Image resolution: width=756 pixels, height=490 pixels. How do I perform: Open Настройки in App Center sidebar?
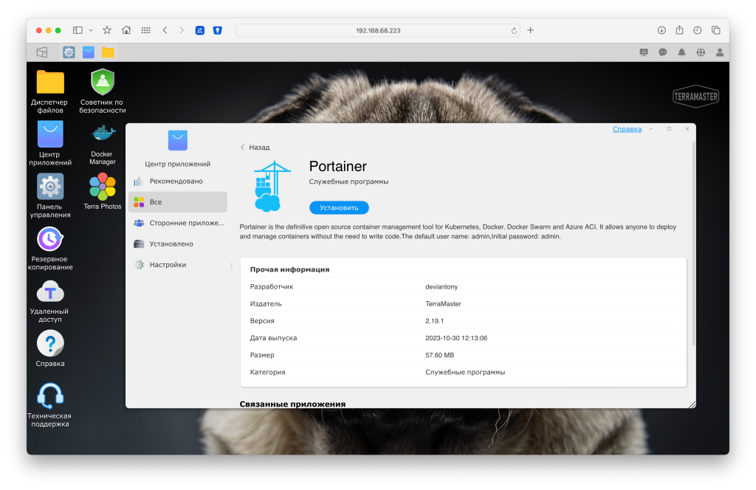pyautogui.click(x=177, y=264)
